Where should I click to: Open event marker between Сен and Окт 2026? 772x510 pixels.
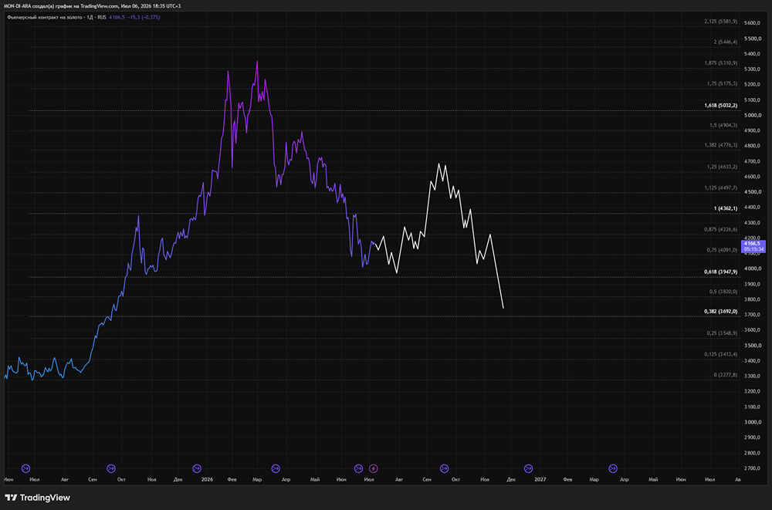pyautogui.click(x=444, y=468)
